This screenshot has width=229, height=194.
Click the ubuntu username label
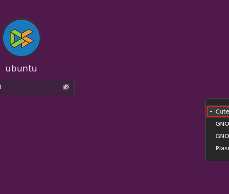tap(21, 69)
